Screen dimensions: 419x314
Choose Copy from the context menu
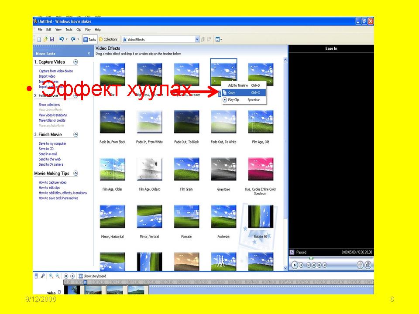(x=232, y=92)
